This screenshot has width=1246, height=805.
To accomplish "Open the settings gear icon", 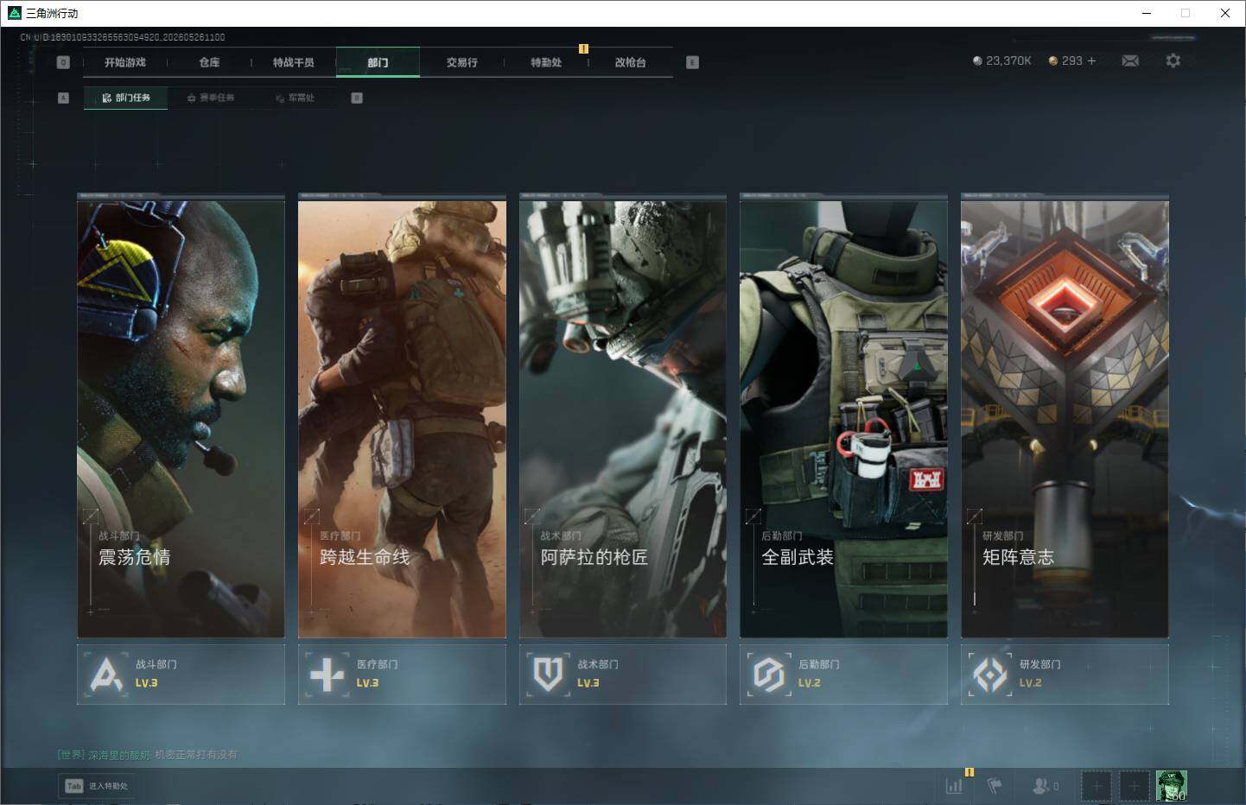I will coord(1173,60).
